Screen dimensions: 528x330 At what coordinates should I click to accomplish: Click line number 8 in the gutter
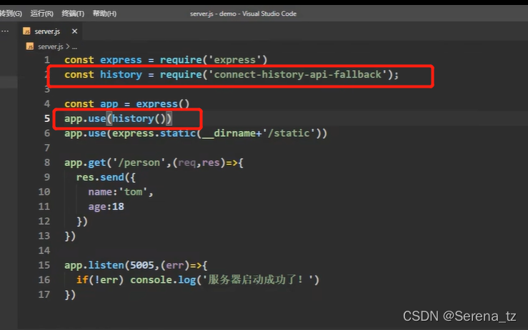click(47, 163)
